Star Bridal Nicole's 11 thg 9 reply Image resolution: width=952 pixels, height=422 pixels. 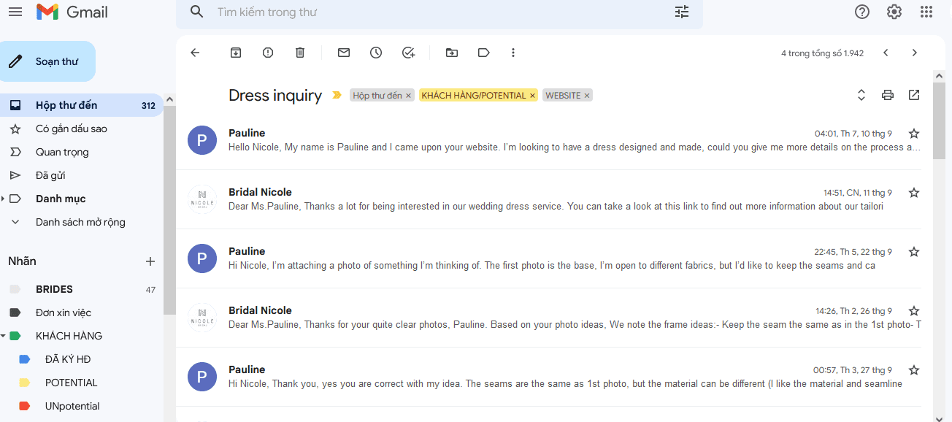click(x=913, y=193)
